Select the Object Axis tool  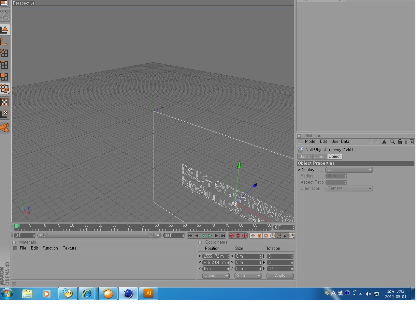(5, 41)
